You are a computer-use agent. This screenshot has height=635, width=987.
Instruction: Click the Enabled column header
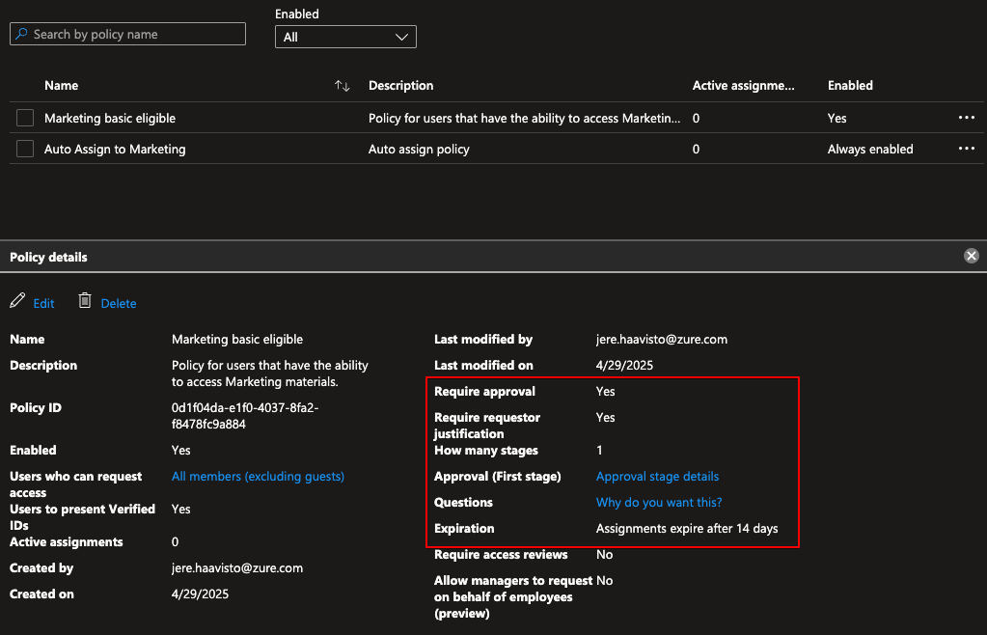pyautogui.click(x=850, y=86)
